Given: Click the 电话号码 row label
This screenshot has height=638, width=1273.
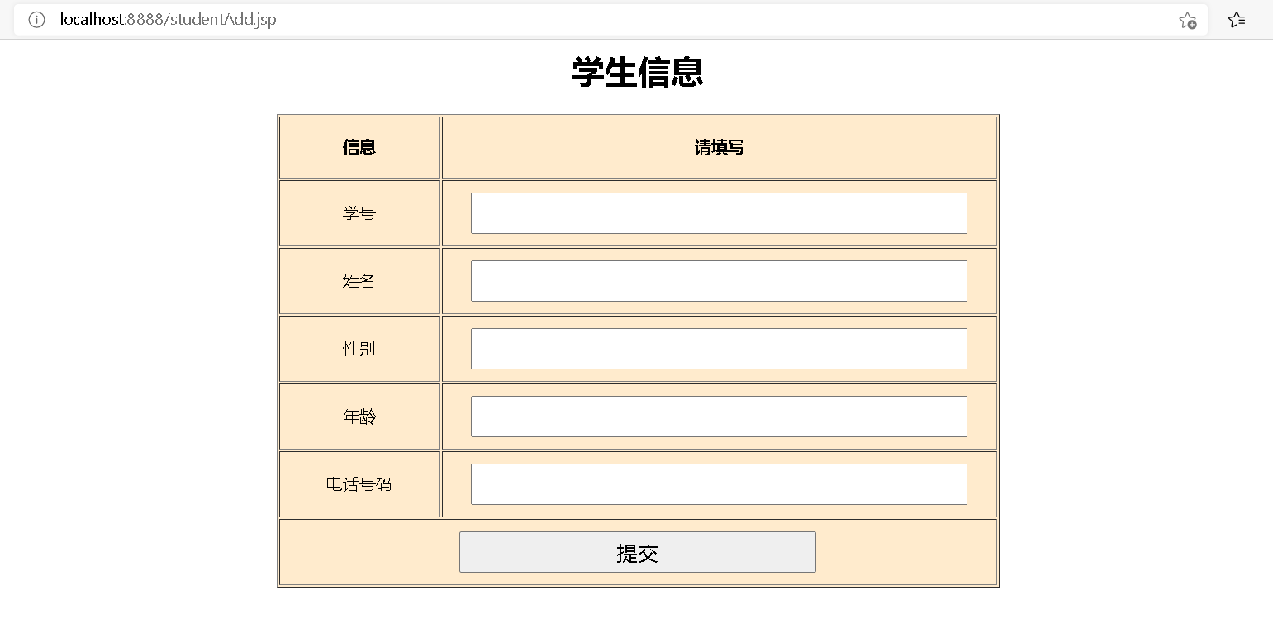Looking at the screenshot, I should [x=359, y=483].
